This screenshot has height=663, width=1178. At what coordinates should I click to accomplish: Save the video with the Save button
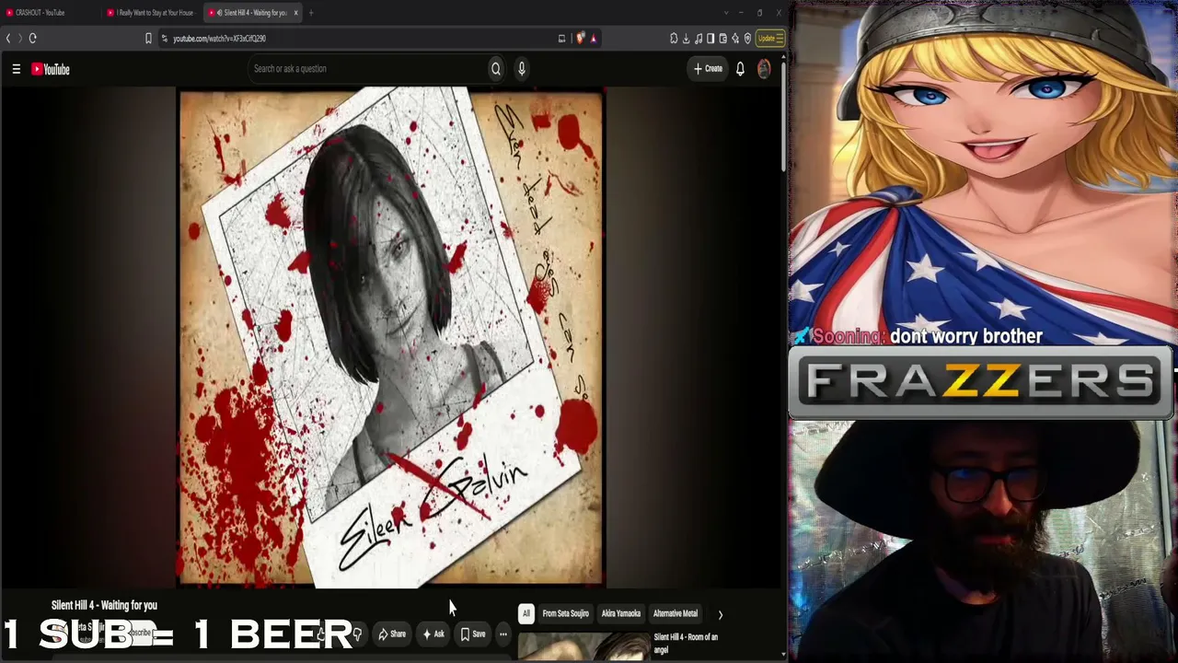473,634
